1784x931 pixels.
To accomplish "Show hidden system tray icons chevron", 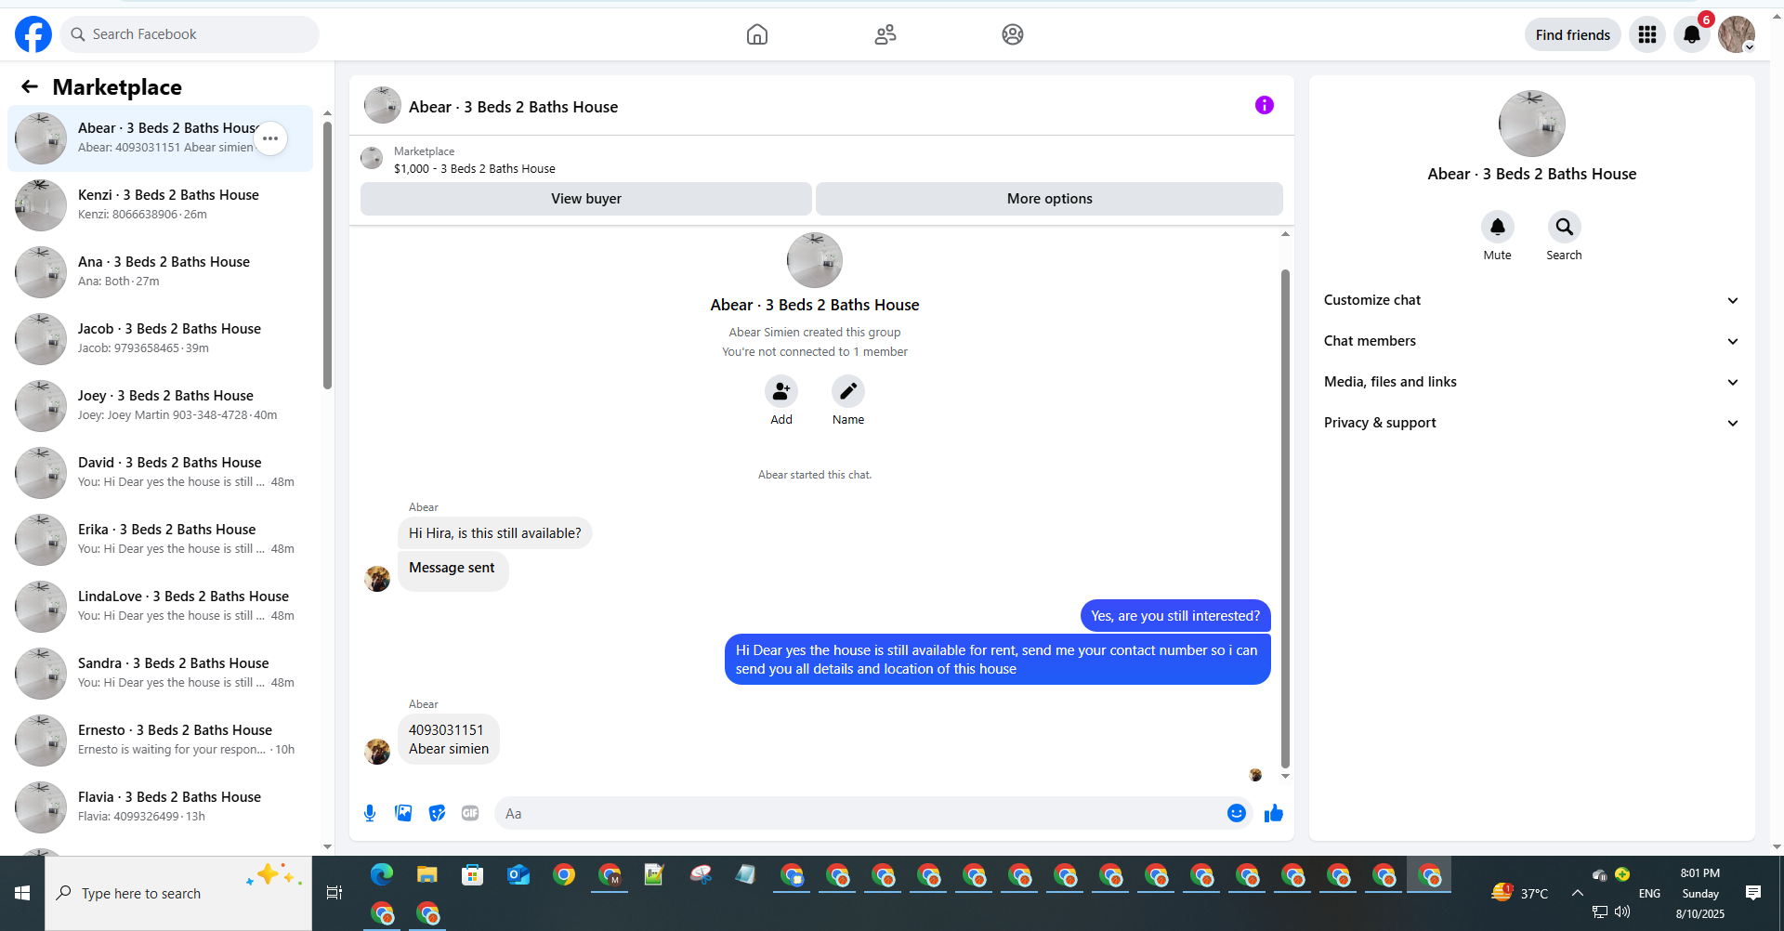I will [x=1577, y=893].
